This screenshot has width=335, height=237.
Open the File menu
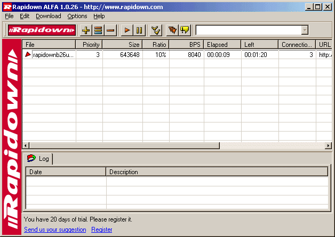[9, 16]
